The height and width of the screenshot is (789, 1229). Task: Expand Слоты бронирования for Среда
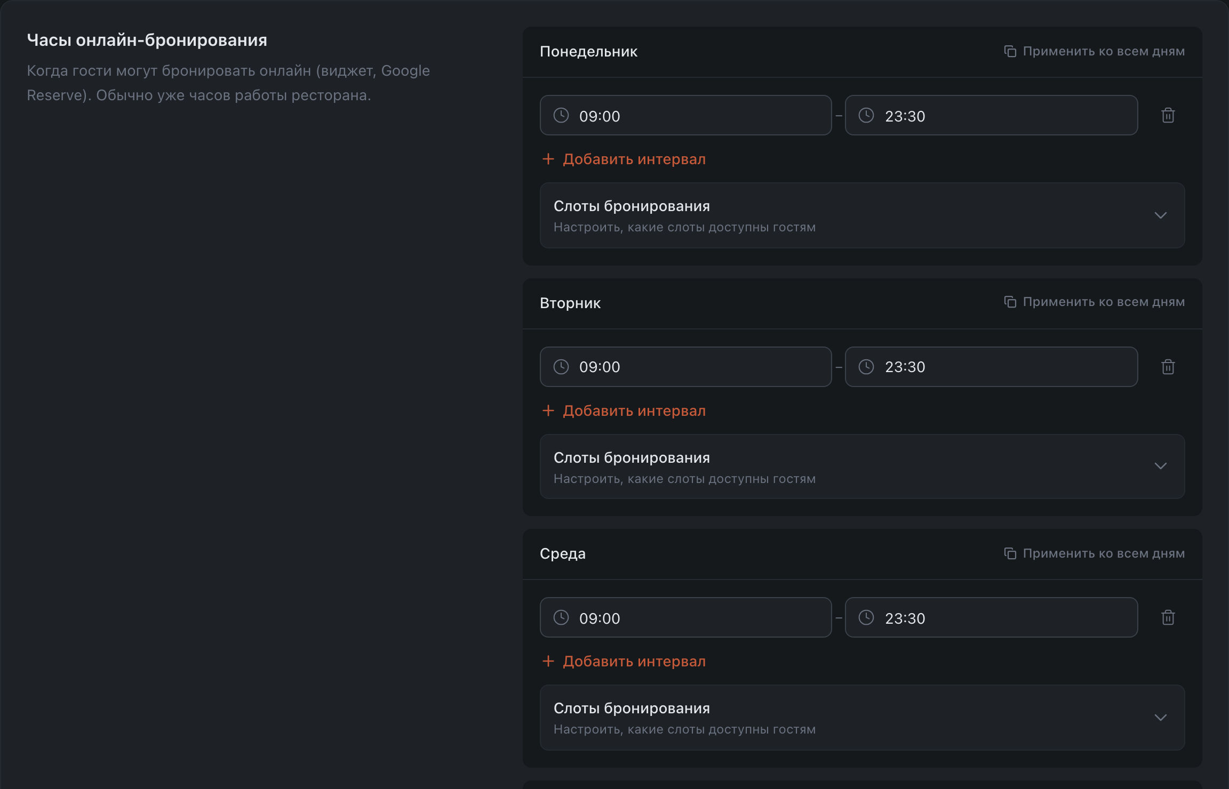coord(862,718)
